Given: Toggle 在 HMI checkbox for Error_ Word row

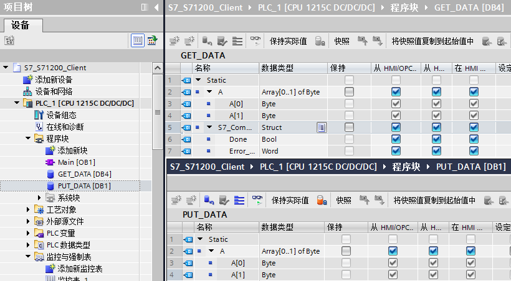Looking at the screenshot, I should [x=474, y=151].
